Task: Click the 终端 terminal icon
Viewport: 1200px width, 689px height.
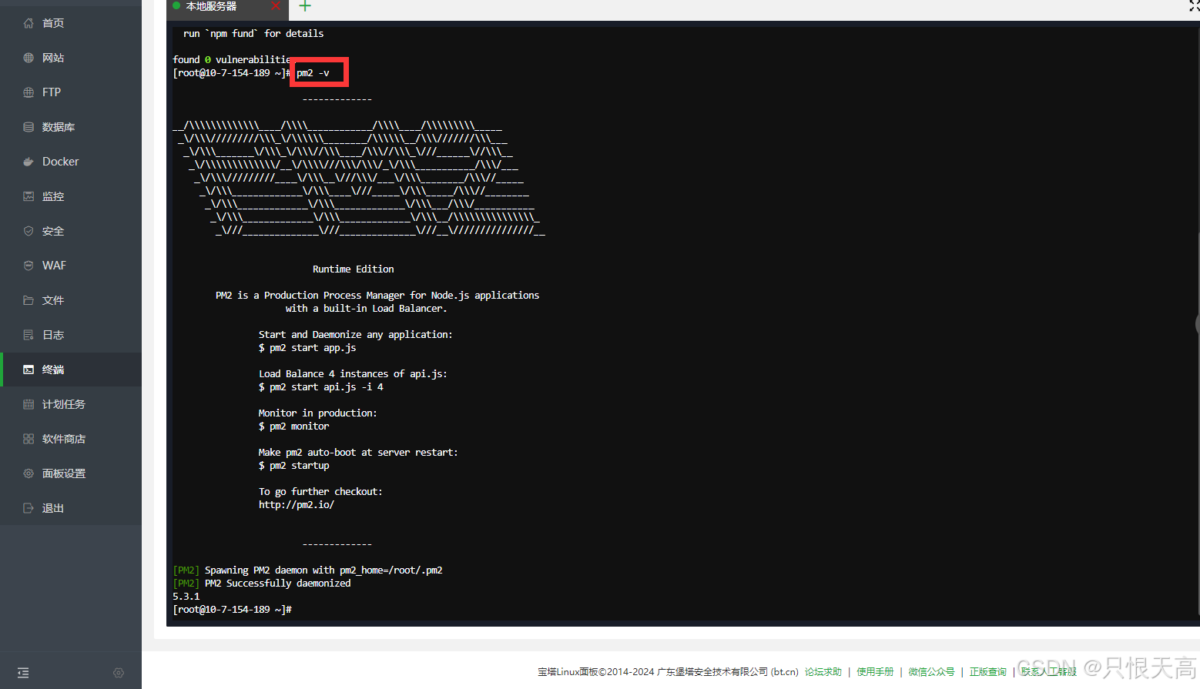Action: pyautogui.click(x=28, y=370)
